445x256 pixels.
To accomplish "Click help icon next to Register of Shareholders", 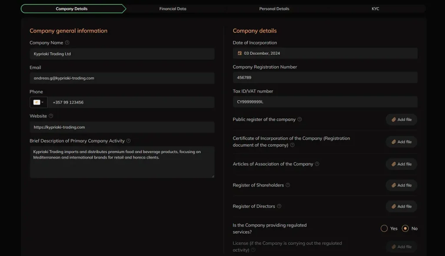I will (x=288, y=185).
